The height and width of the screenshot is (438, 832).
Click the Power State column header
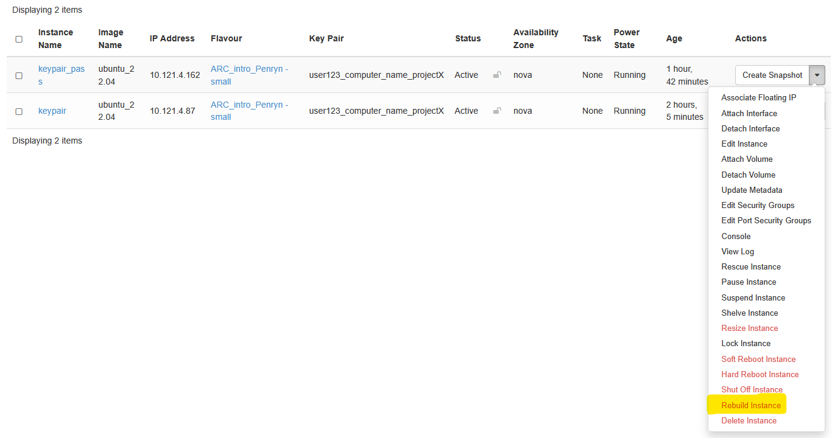627,38
